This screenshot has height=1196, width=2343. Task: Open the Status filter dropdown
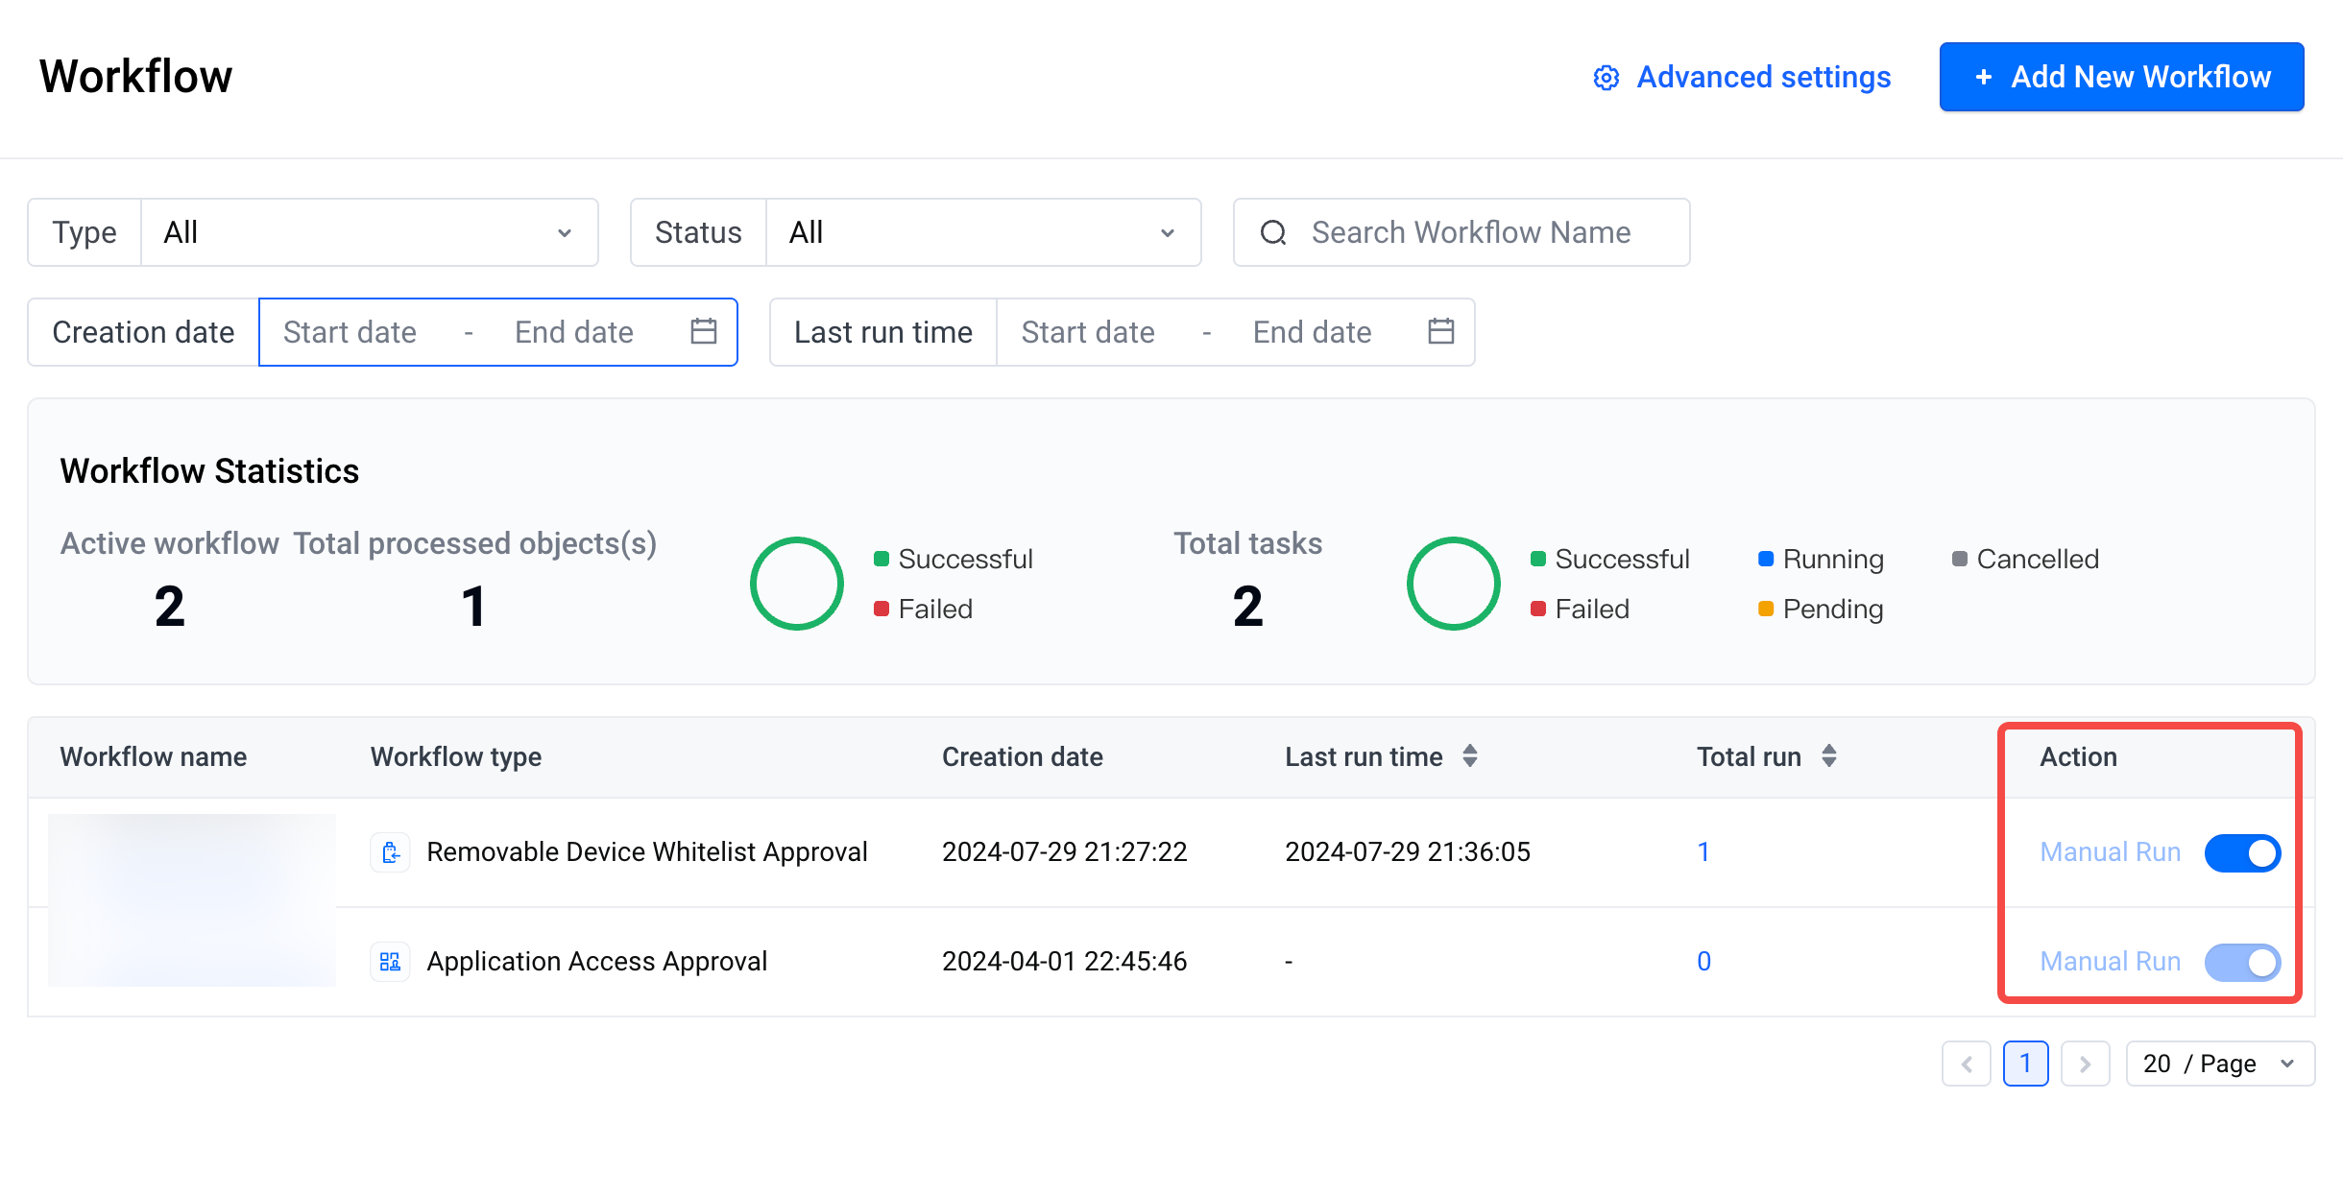coord(982,232)
